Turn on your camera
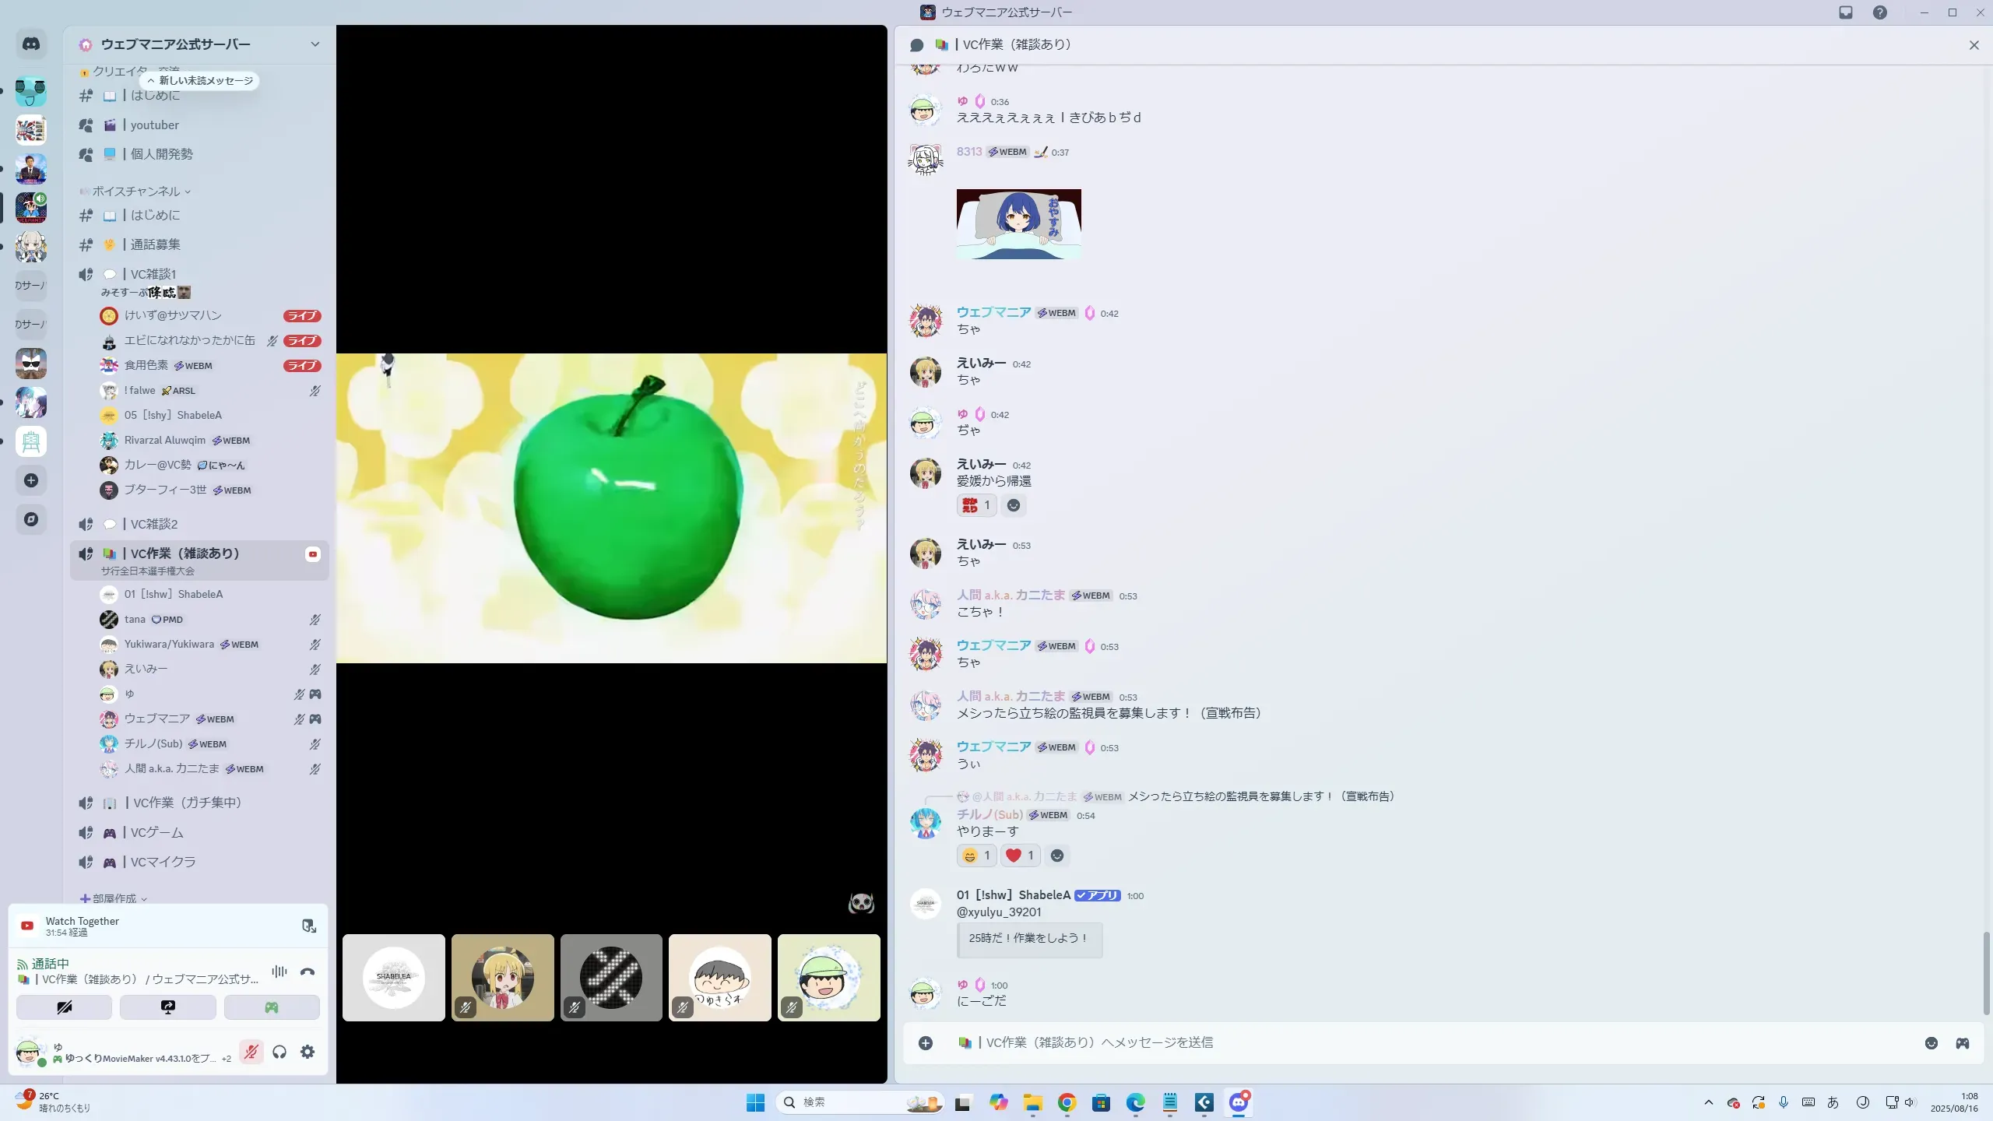This screenshot has width=1993, height=1121. point(64,1007)
